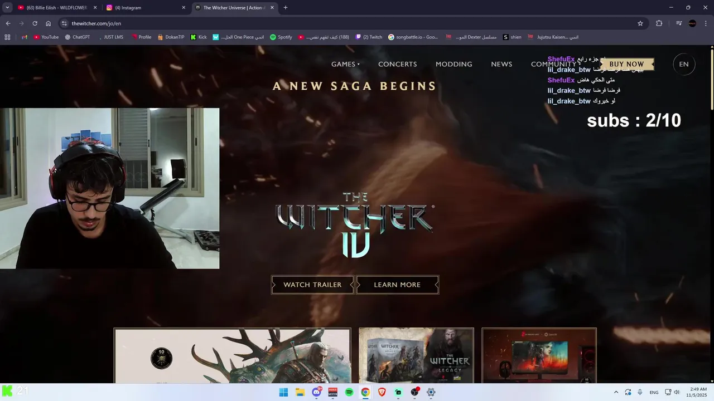Open the Extensions puzzle icon
This screenshot has width=714, height=401.
coord(659,23)
